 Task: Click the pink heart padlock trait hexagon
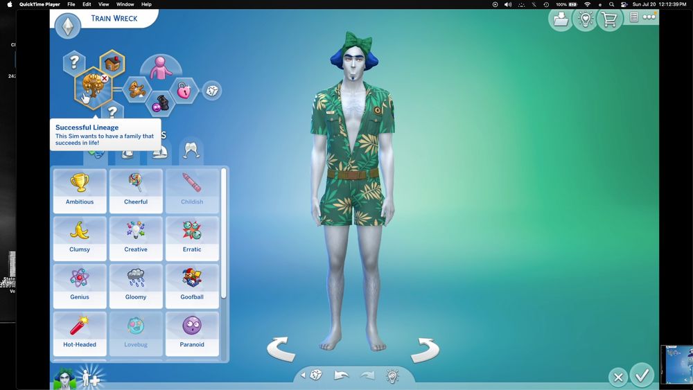184,90
